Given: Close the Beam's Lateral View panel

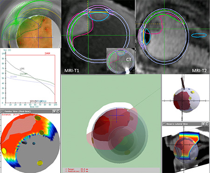Looking at the screenshot, I should [x=207, y=124].
